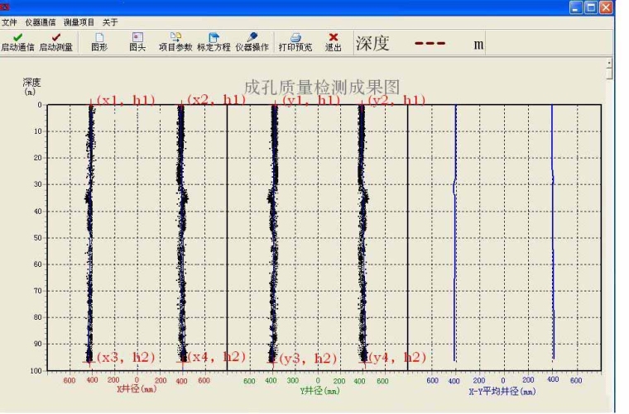Start measurement with the 启动测量 icon

point(55,41)
